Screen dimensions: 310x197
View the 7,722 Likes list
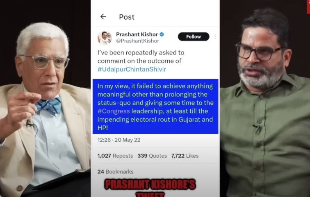(185, 156)
